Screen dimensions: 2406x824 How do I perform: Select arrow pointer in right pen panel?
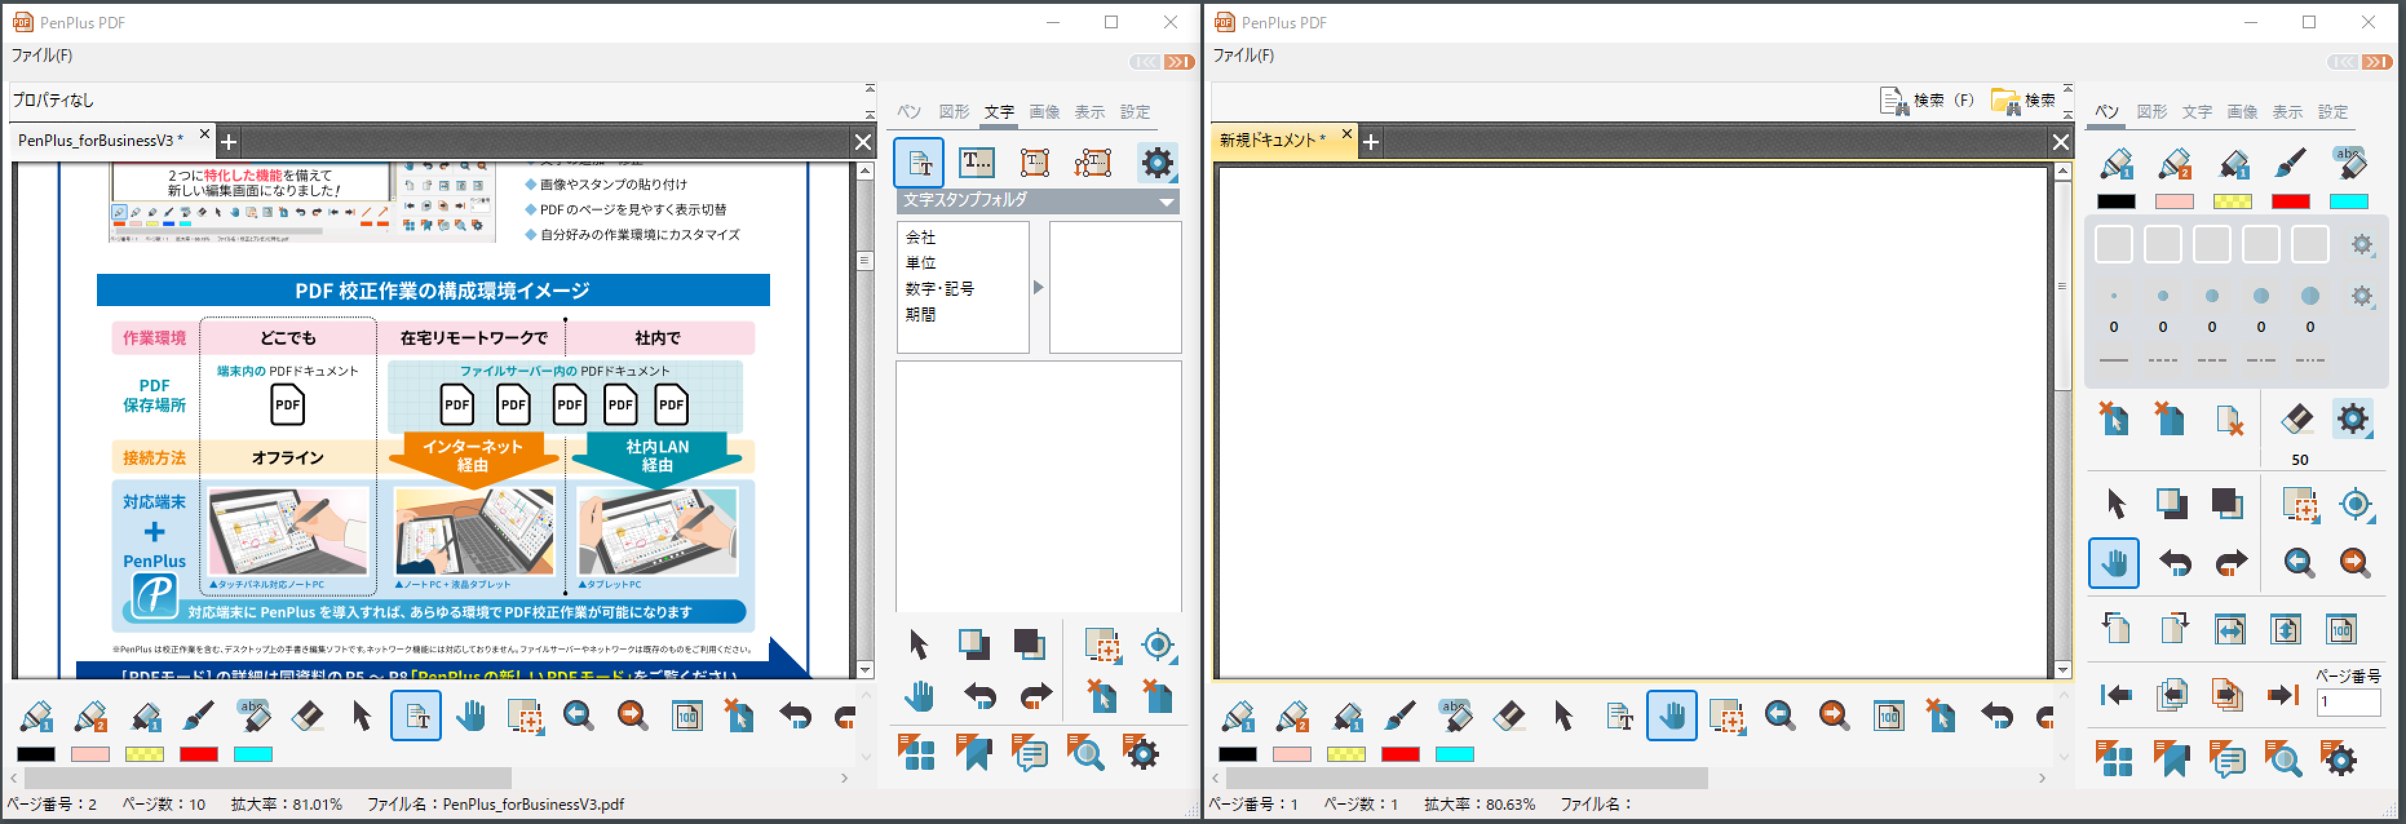[x=2115, y=504]
